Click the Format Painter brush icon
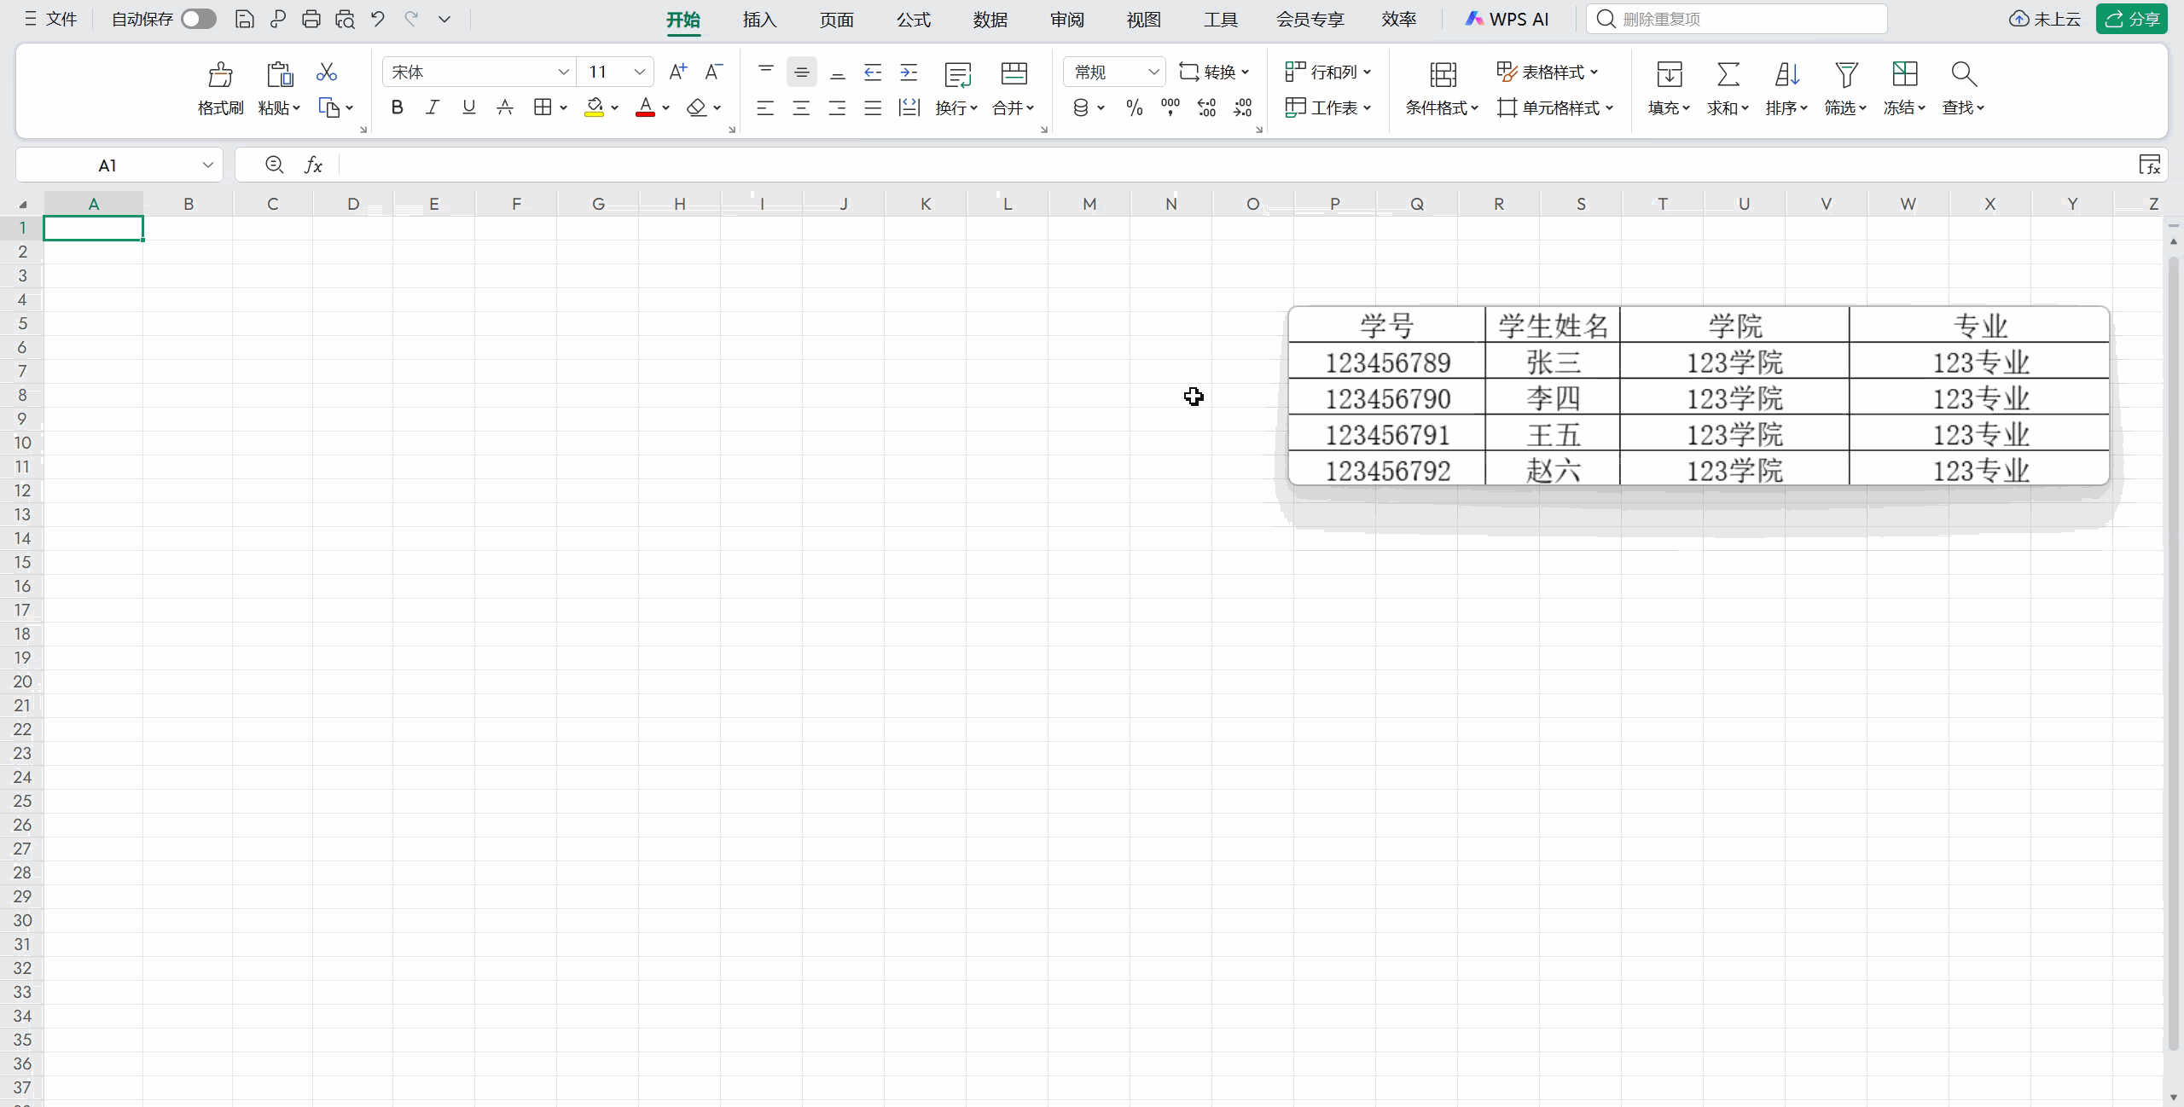This screenshot has height=1107, width=2184. point(220,75)
